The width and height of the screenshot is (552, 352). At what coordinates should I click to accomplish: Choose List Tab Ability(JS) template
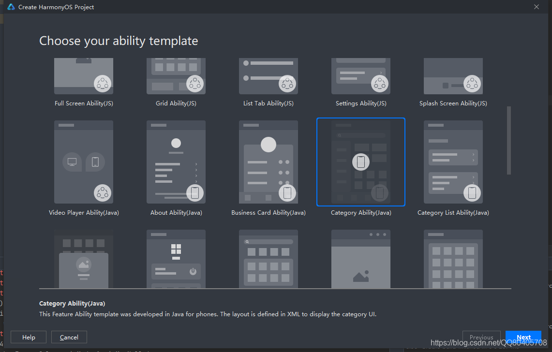click(268, 76)
